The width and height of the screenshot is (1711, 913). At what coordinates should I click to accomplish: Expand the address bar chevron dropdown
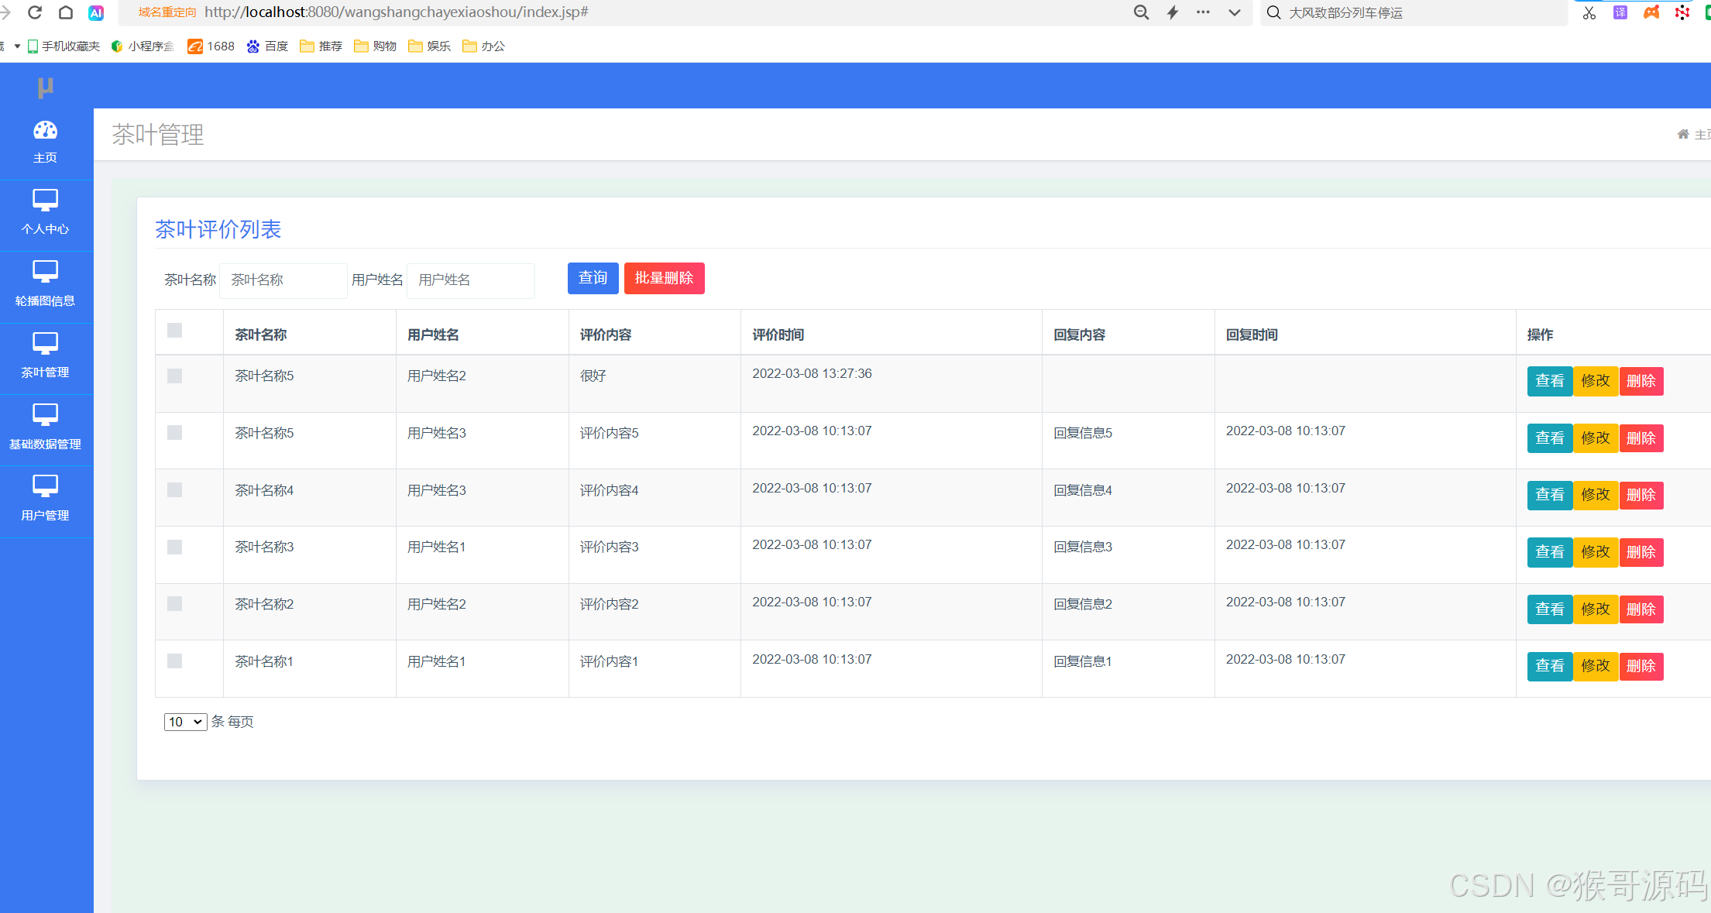[1235, 12]
